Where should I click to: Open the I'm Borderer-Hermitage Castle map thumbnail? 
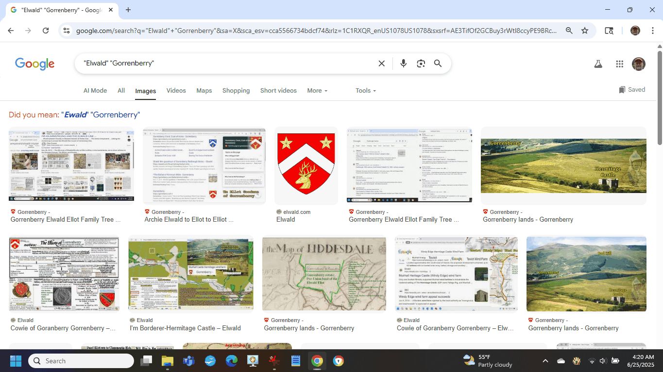click(191, 274)
